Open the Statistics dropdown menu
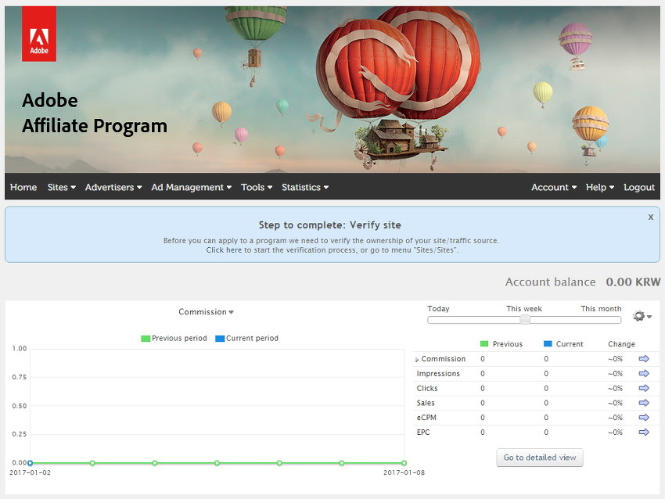This screenshot has width=665, height=499. 305,187
